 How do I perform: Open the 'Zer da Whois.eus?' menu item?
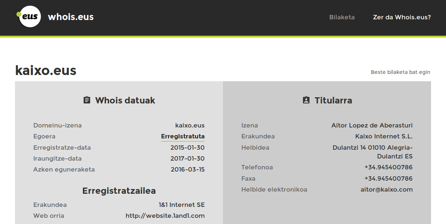click(402, 17)
